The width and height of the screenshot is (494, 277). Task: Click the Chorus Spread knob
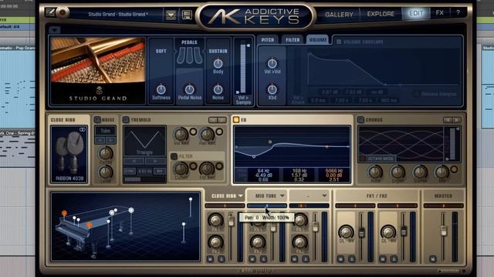click(420, 172)
